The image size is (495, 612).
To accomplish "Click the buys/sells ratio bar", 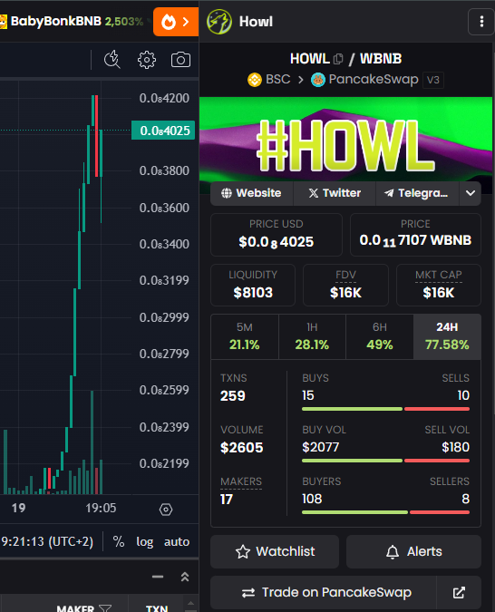I will (385, 409).
